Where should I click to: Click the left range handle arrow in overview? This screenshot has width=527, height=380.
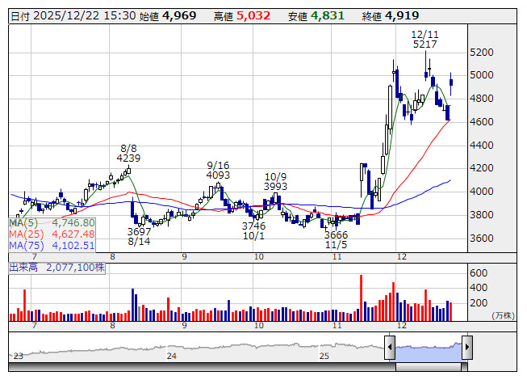[x=390, y=348]
